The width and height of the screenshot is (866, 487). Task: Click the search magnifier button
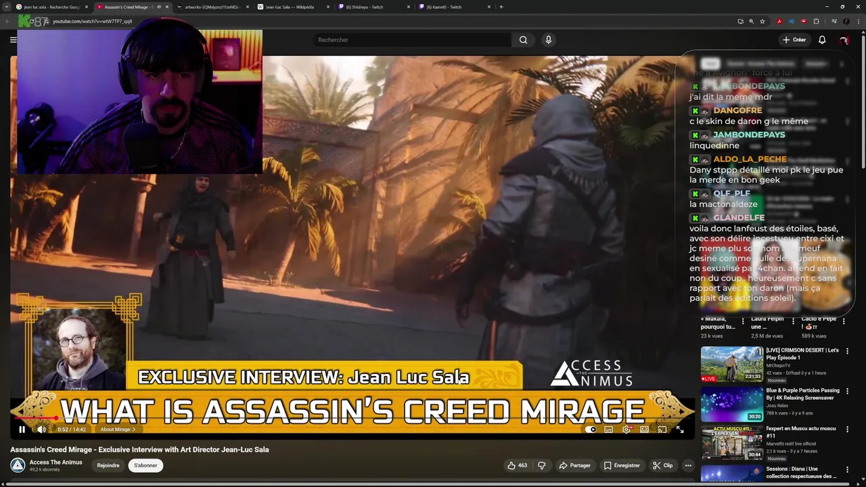pyautogui.click(x=523, y=40)
